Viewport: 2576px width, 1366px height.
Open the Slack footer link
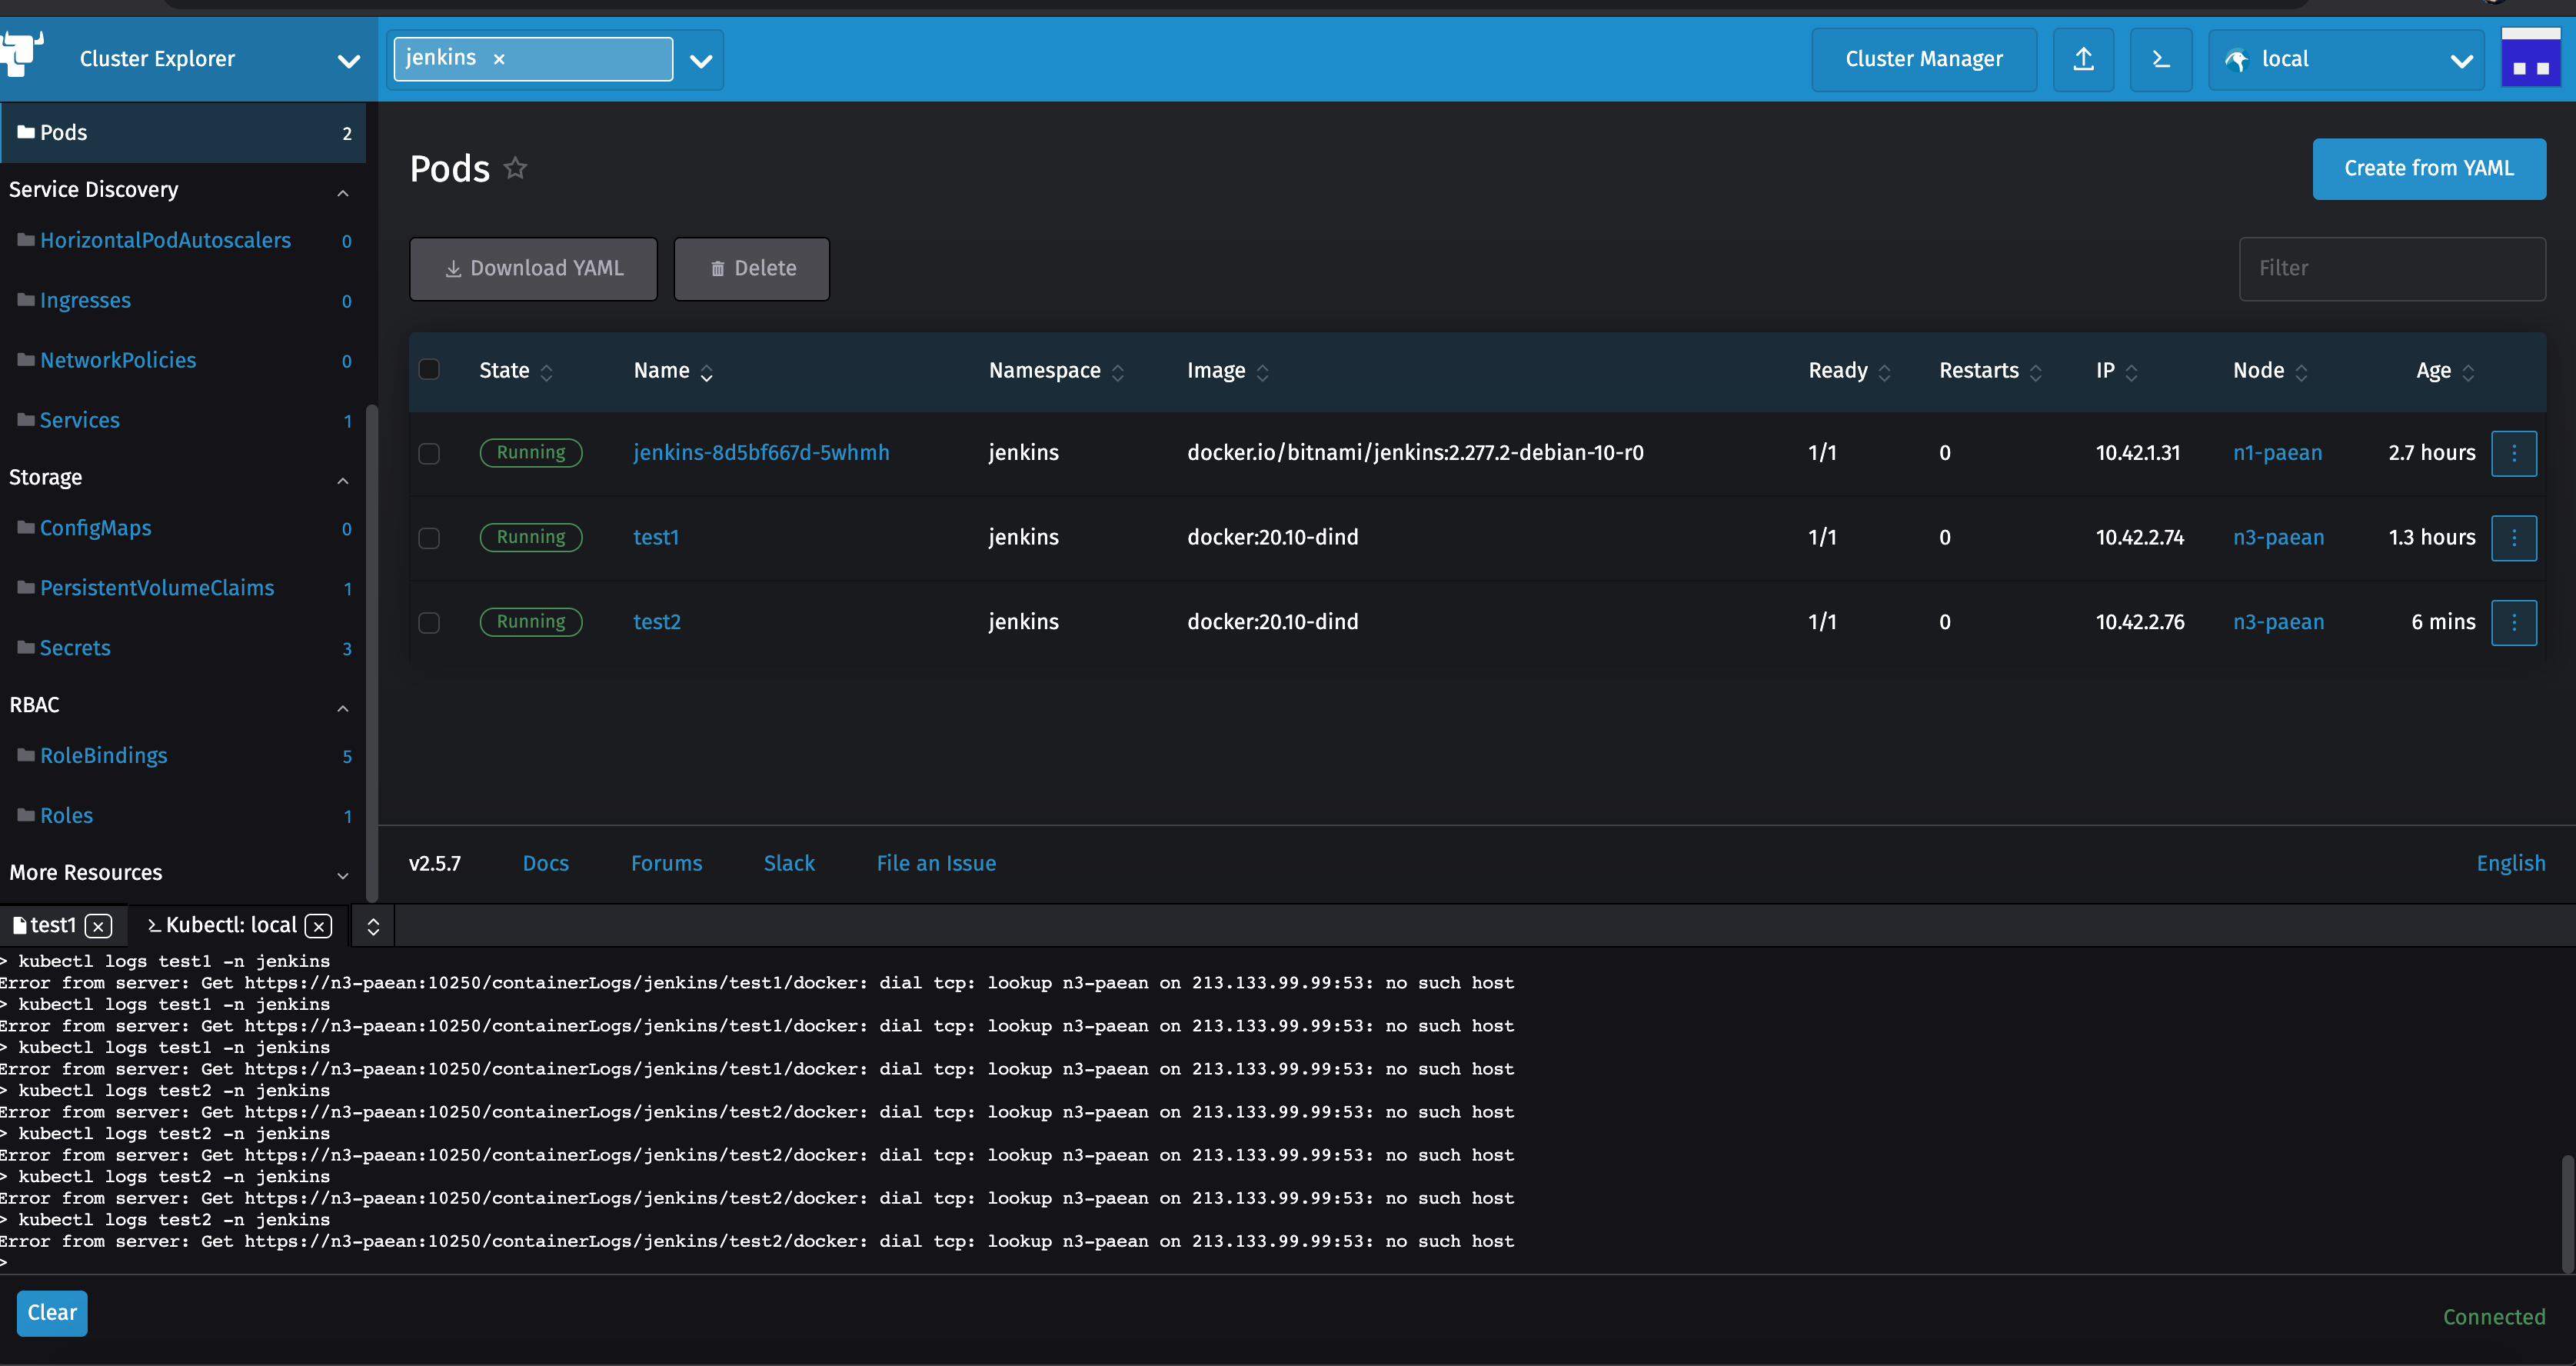pos(789,863)
